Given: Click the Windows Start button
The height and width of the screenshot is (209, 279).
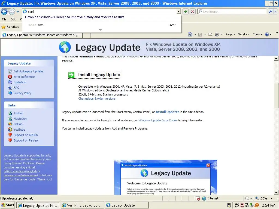Looking at the screenshot, I should [8, 205].
